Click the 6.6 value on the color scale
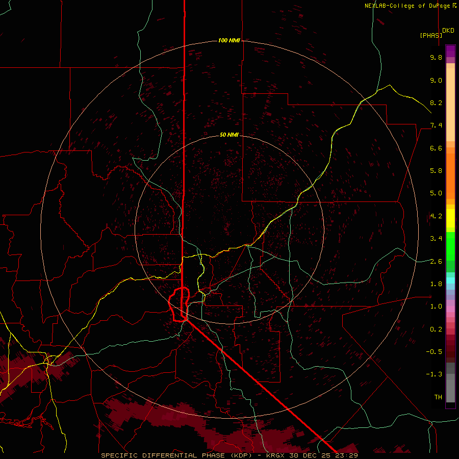 click(x=436, y=148)
